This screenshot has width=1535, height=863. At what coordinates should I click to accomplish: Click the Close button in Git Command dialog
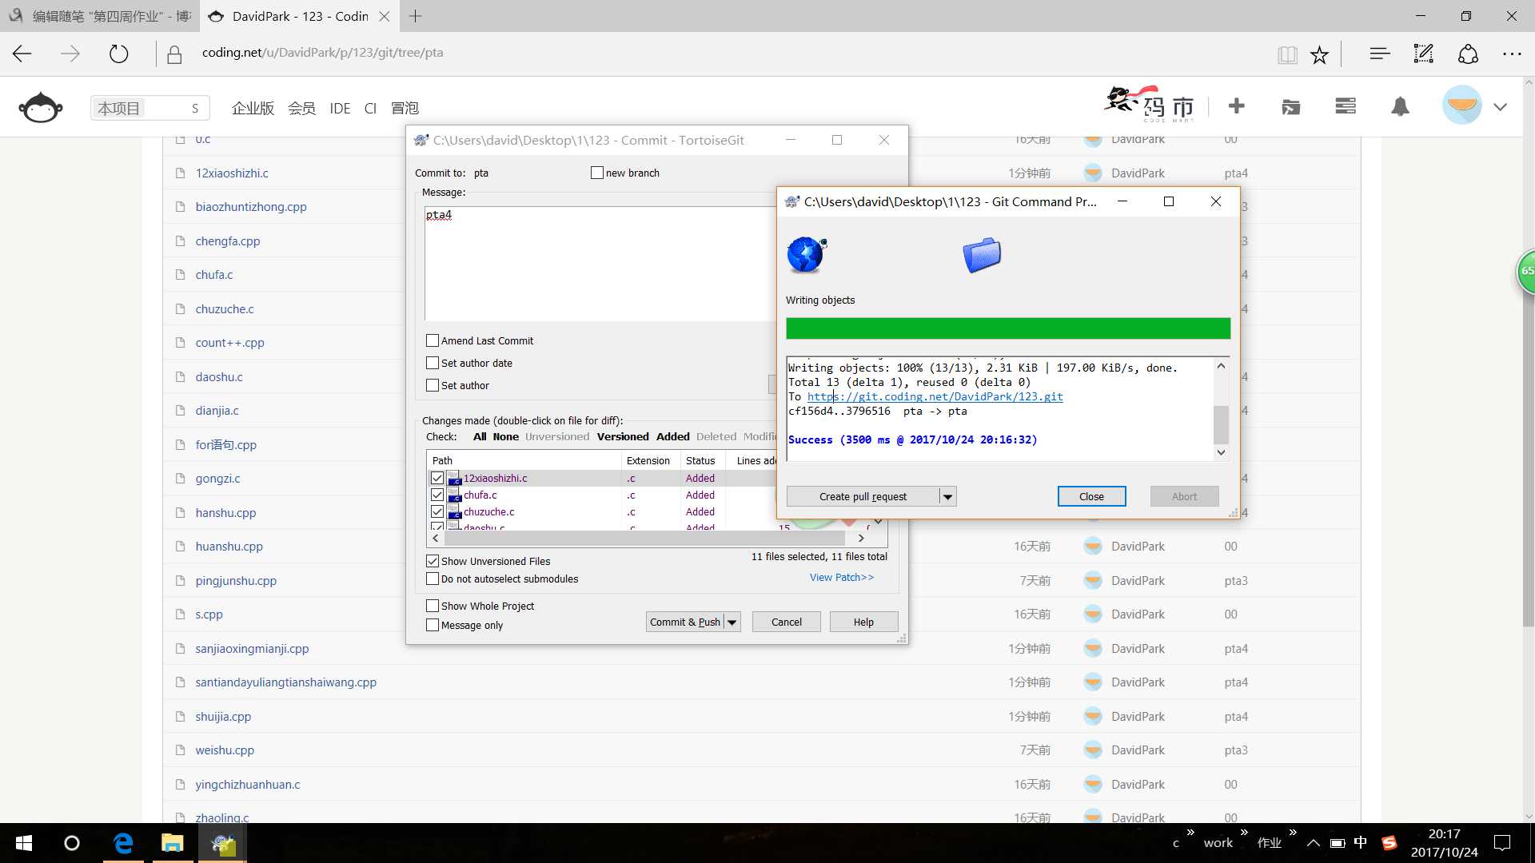coord(1091,495)
